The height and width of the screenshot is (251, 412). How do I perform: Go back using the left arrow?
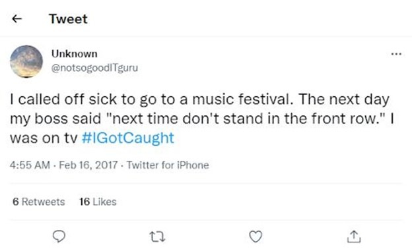coord(17,18)
